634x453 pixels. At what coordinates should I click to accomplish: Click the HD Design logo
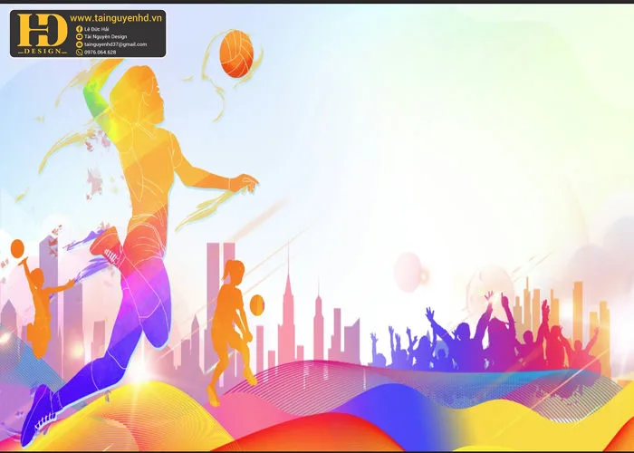click(43, 34)
